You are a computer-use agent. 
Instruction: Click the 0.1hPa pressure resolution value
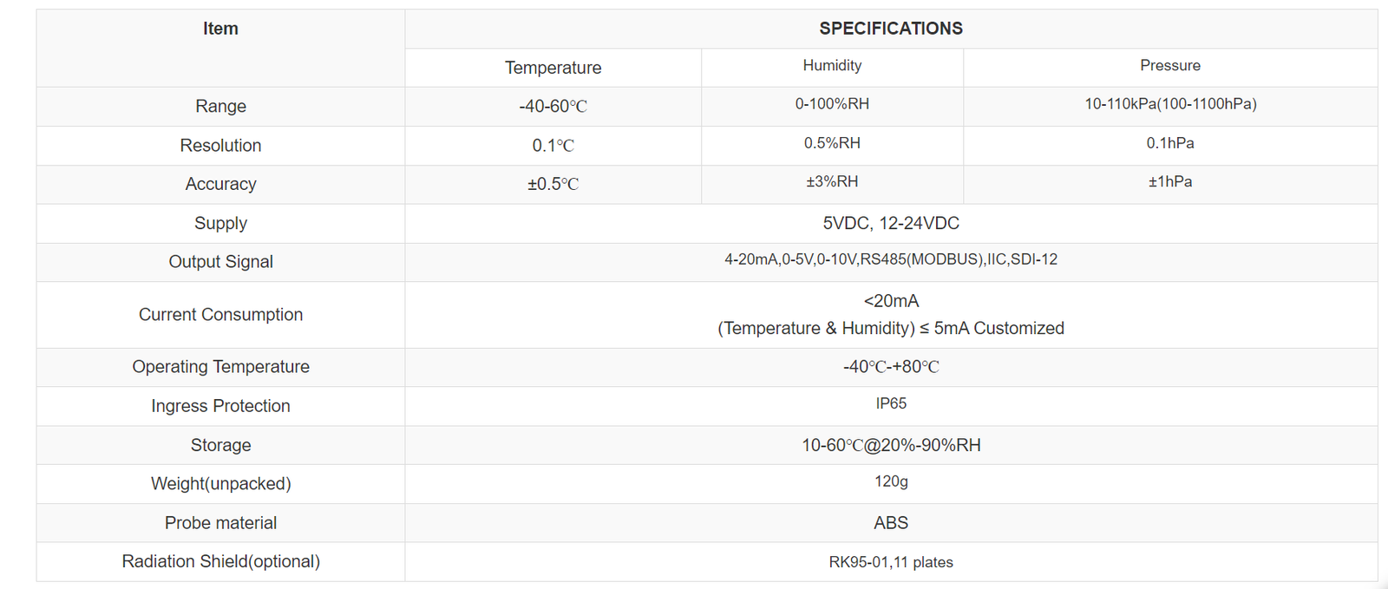point(1169,143)
